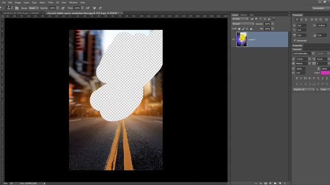
Task: Switch to the Untitled-1 document tab
Action: click(22, 13)
